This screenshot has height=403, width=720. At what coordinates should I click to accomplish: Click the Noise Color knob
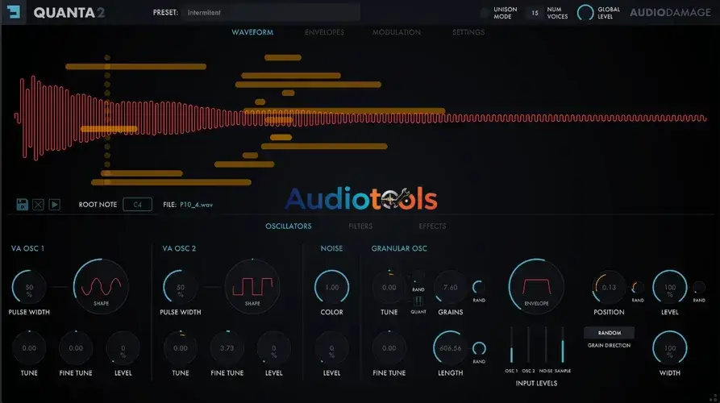[x=331, y=287]
